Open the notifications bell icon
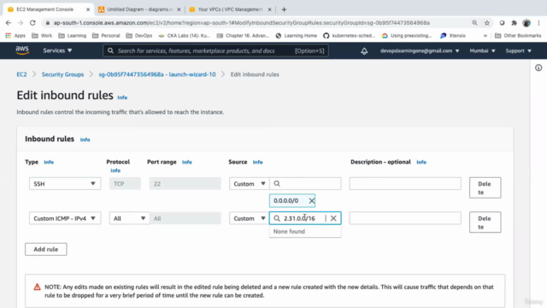 tap(364, 51)
